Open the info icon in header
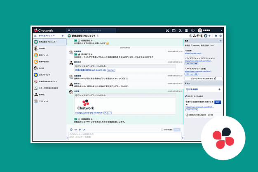258x172 pixels. 193,30
